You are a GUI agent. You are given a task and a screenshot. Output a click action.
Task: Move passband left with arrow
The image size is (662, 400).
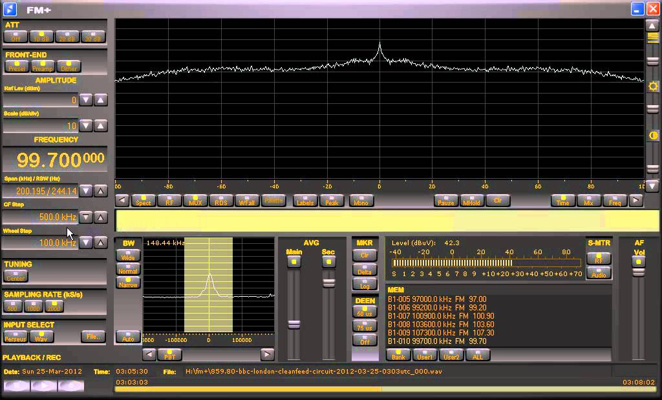pos(149,355)
